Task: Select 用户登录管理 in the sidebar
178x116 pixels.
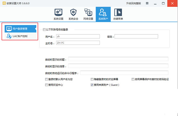Action: coord(20,29)
